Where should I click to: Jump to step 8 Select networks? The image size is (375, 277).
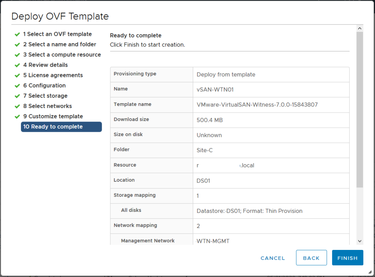tap(47, 106)
